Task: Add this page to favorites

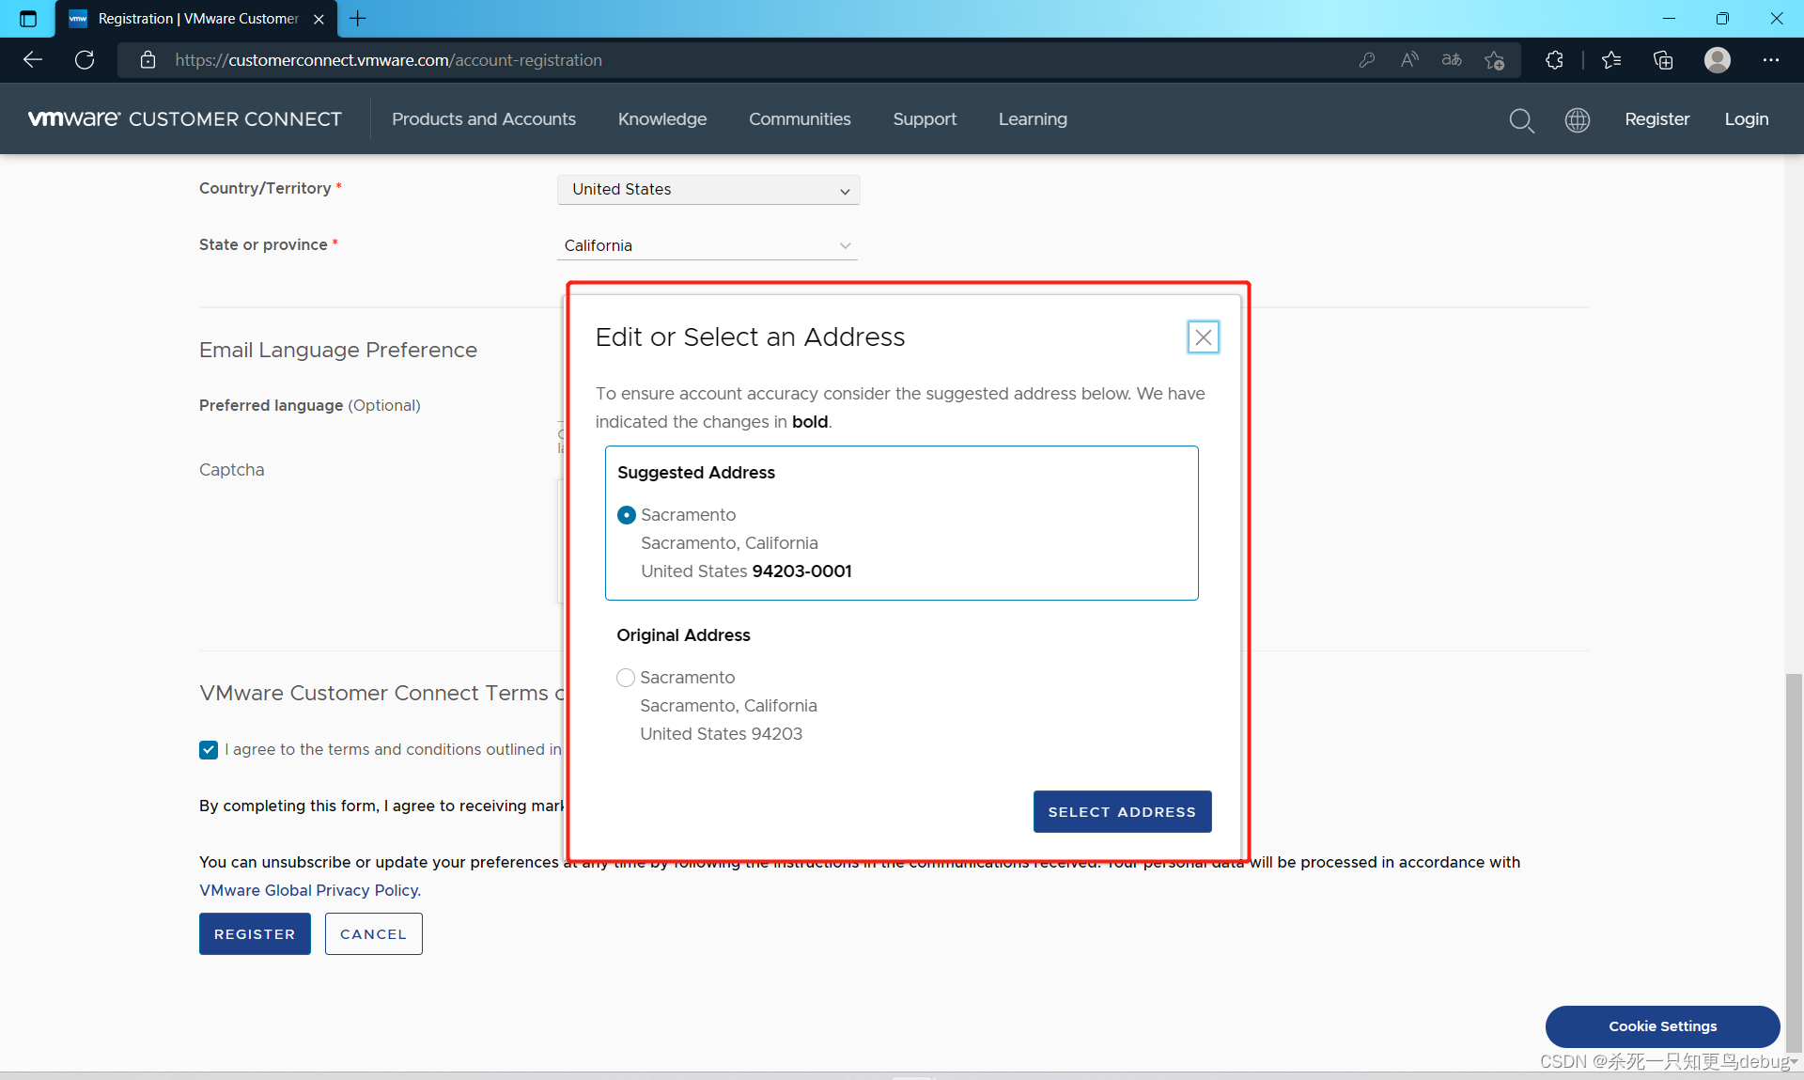Action: (1494, 60)
